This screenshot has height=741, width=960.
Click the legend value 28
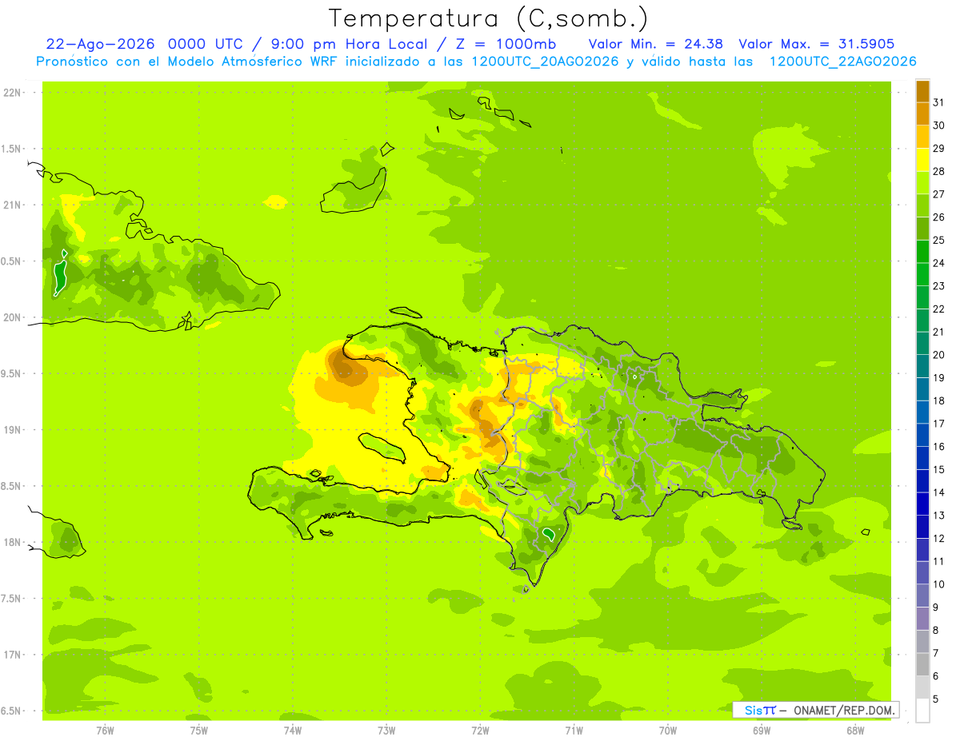[x=938, y=171]
